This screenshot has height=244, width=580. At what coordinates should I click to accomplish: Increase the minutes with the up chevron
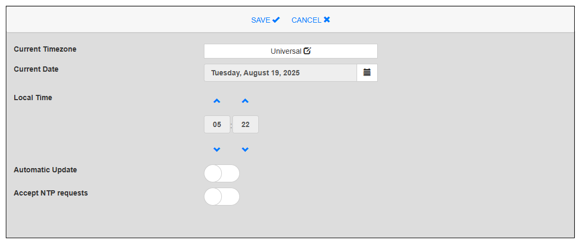[x=245, y=101]
